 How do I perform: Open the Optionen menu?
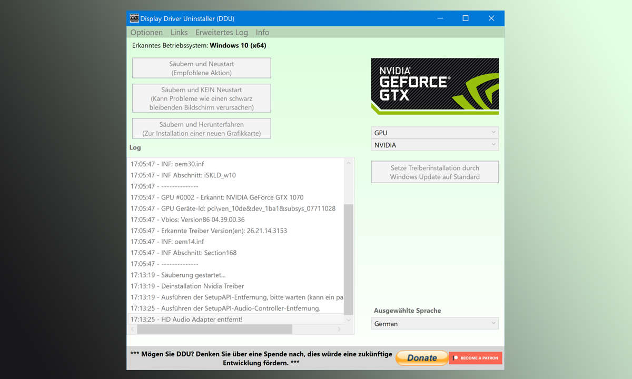146,32
